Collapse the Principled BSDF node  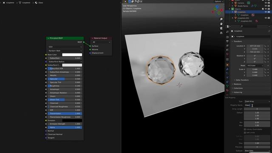tap(48, 38)
